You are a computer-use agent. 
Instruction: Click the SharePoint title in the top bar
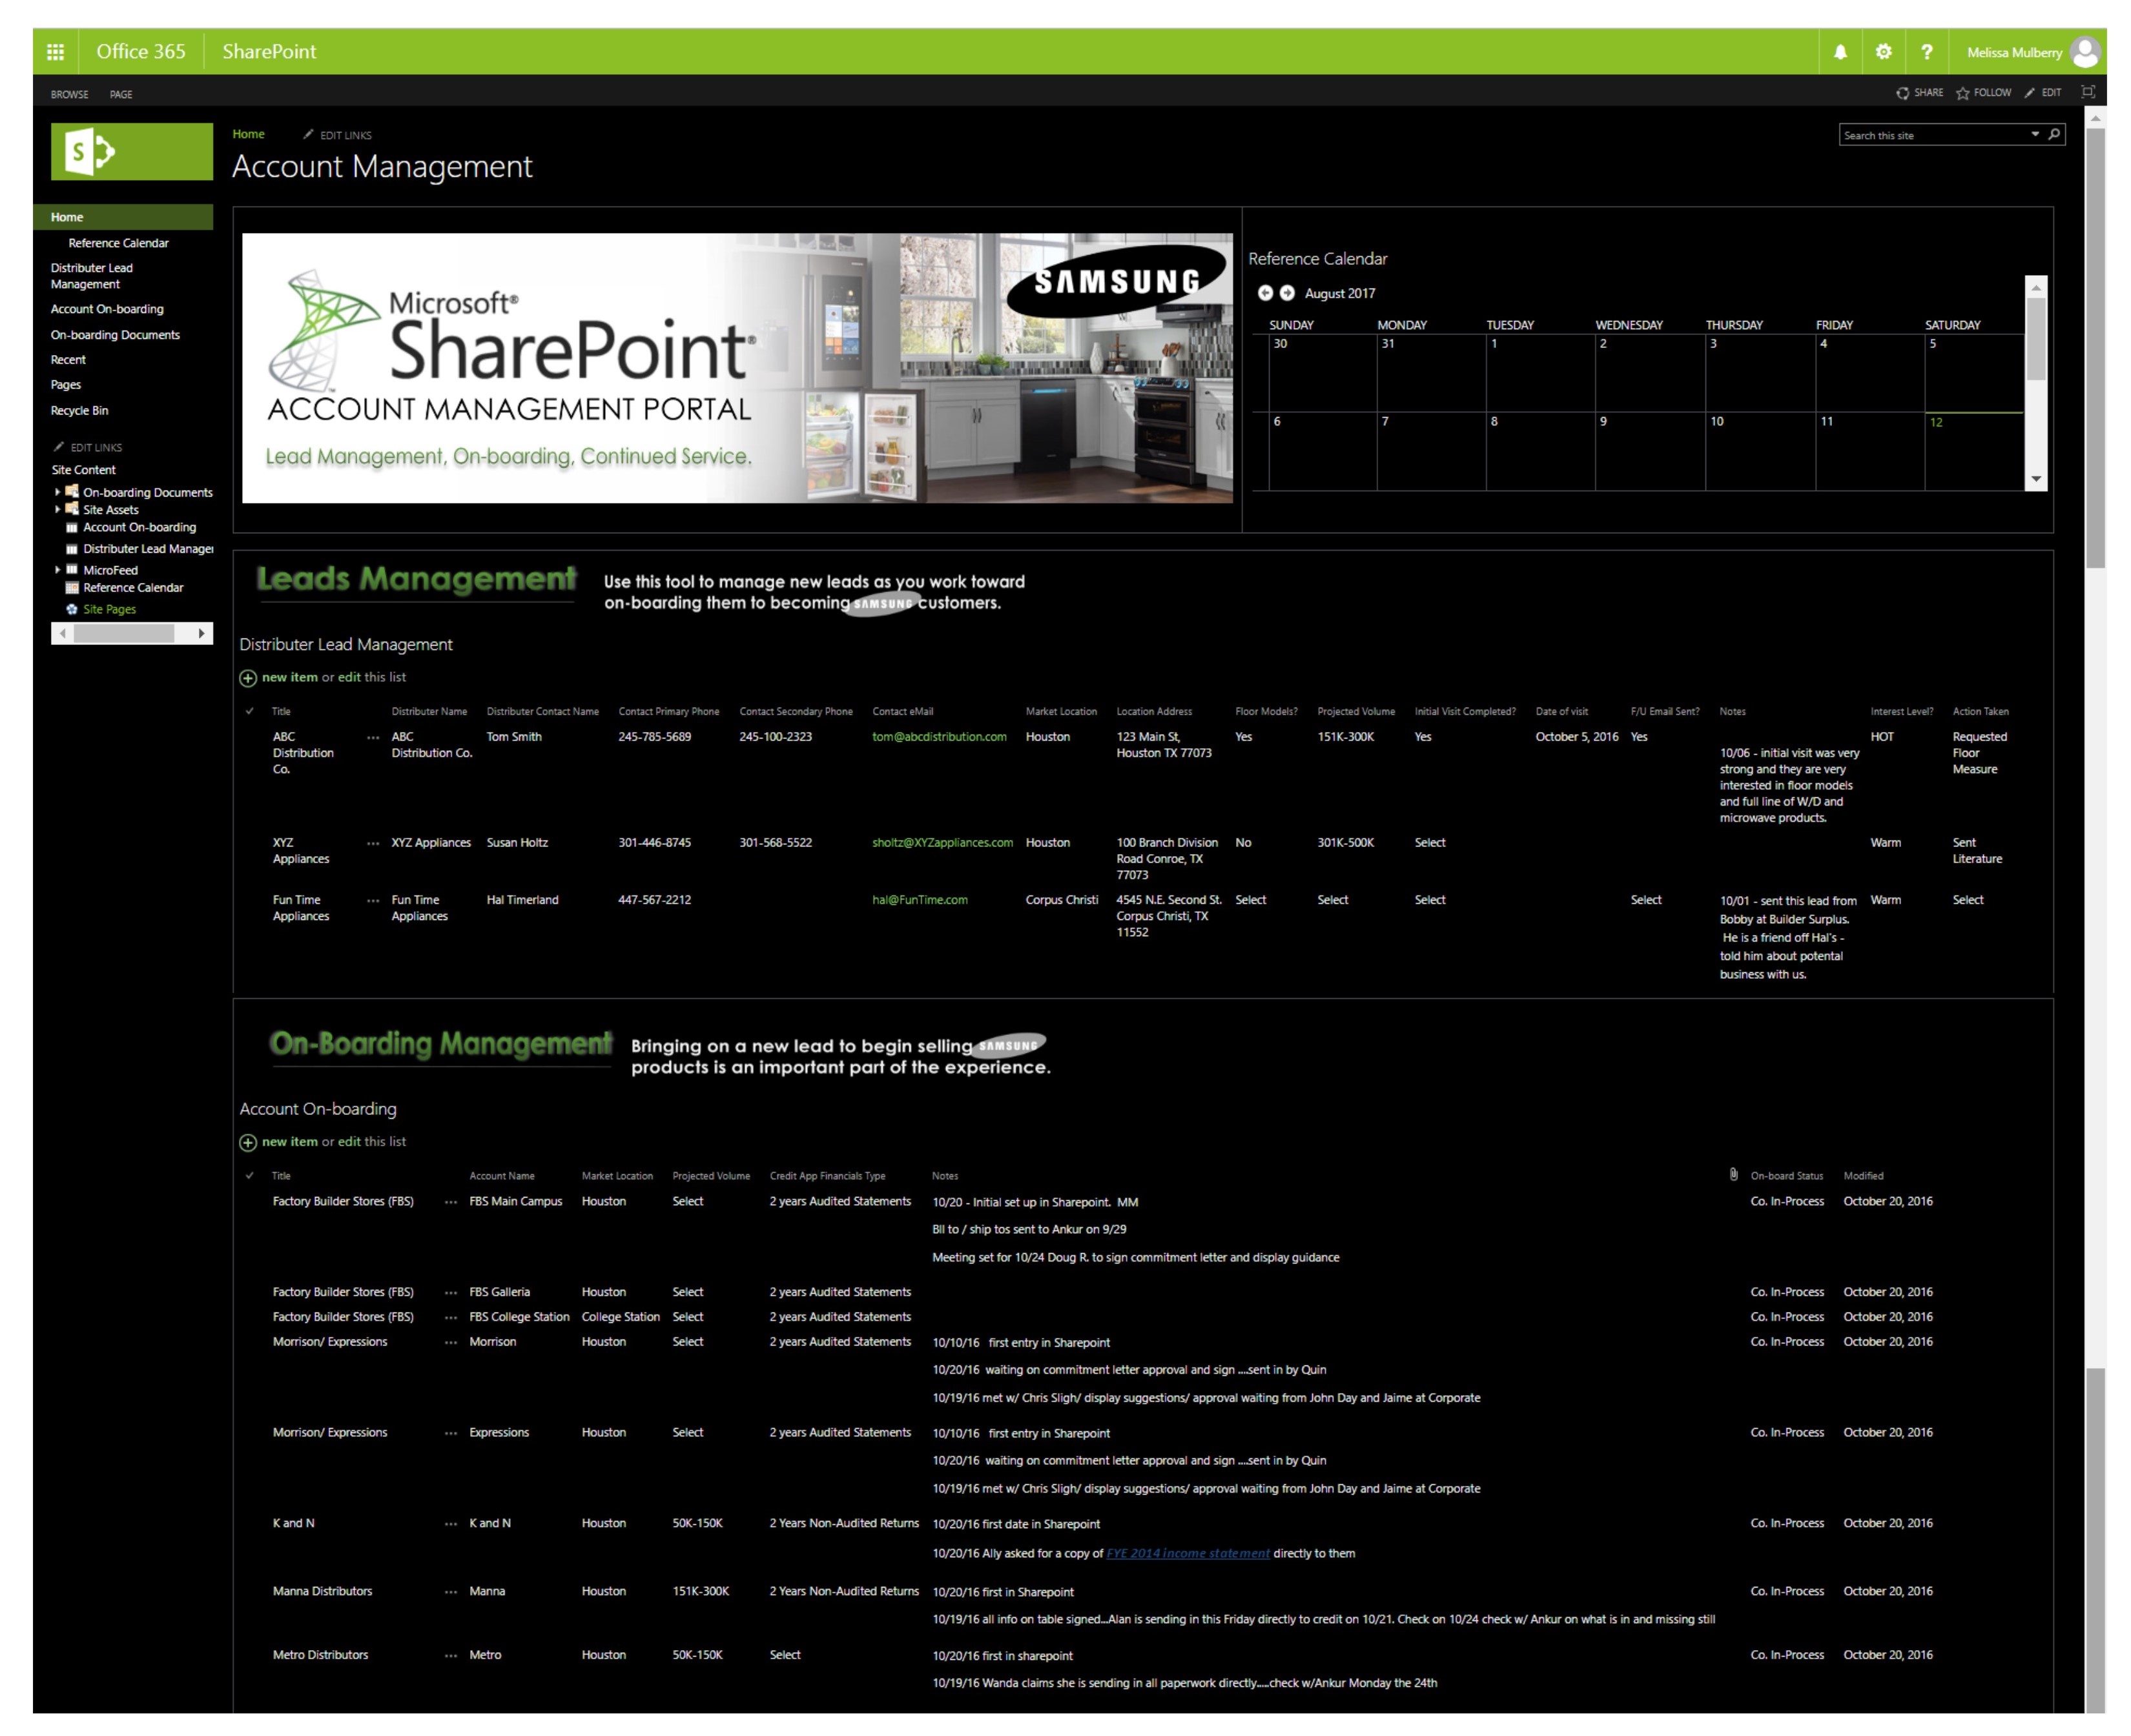[x=269, y=52]
